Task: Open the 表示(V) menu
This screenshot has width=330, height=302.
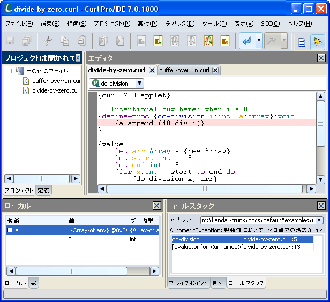Action: click(244, 24)
